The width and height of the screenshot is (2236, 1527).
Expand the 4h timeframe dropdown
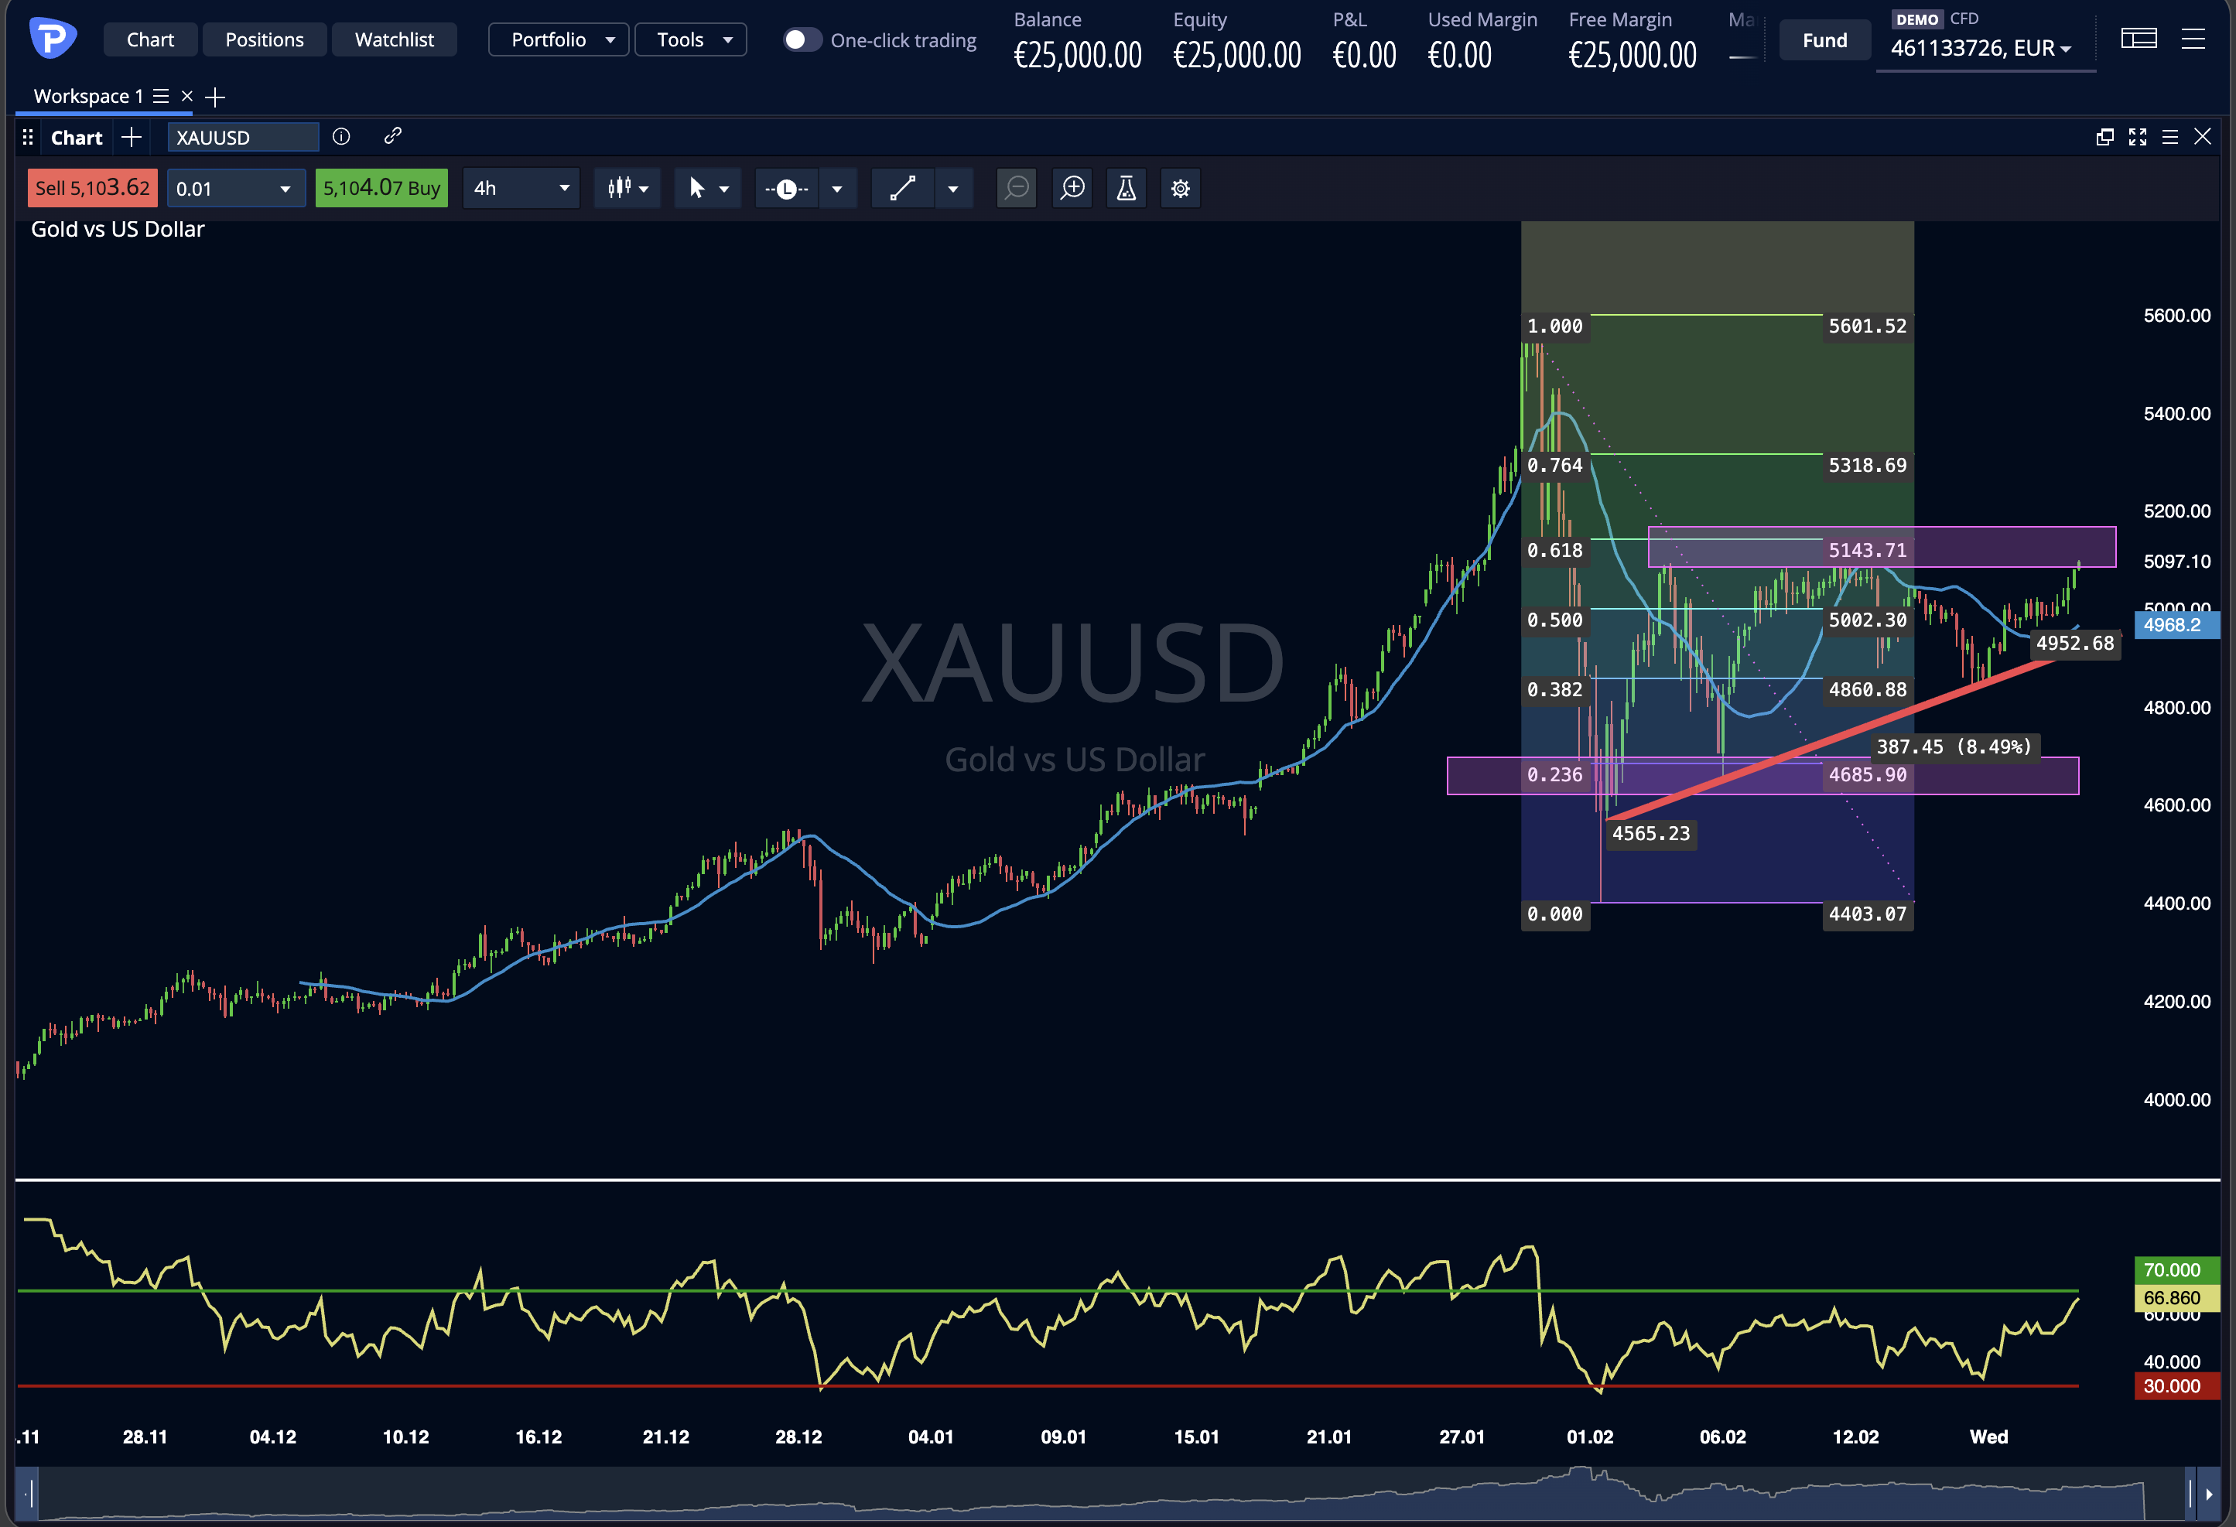click(521, 188)
